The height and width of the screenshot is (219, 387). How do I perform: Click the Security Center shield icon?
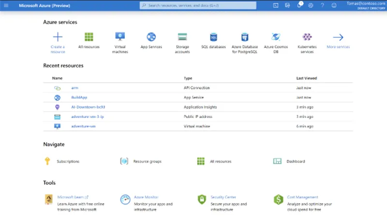(x=202, y=199)
